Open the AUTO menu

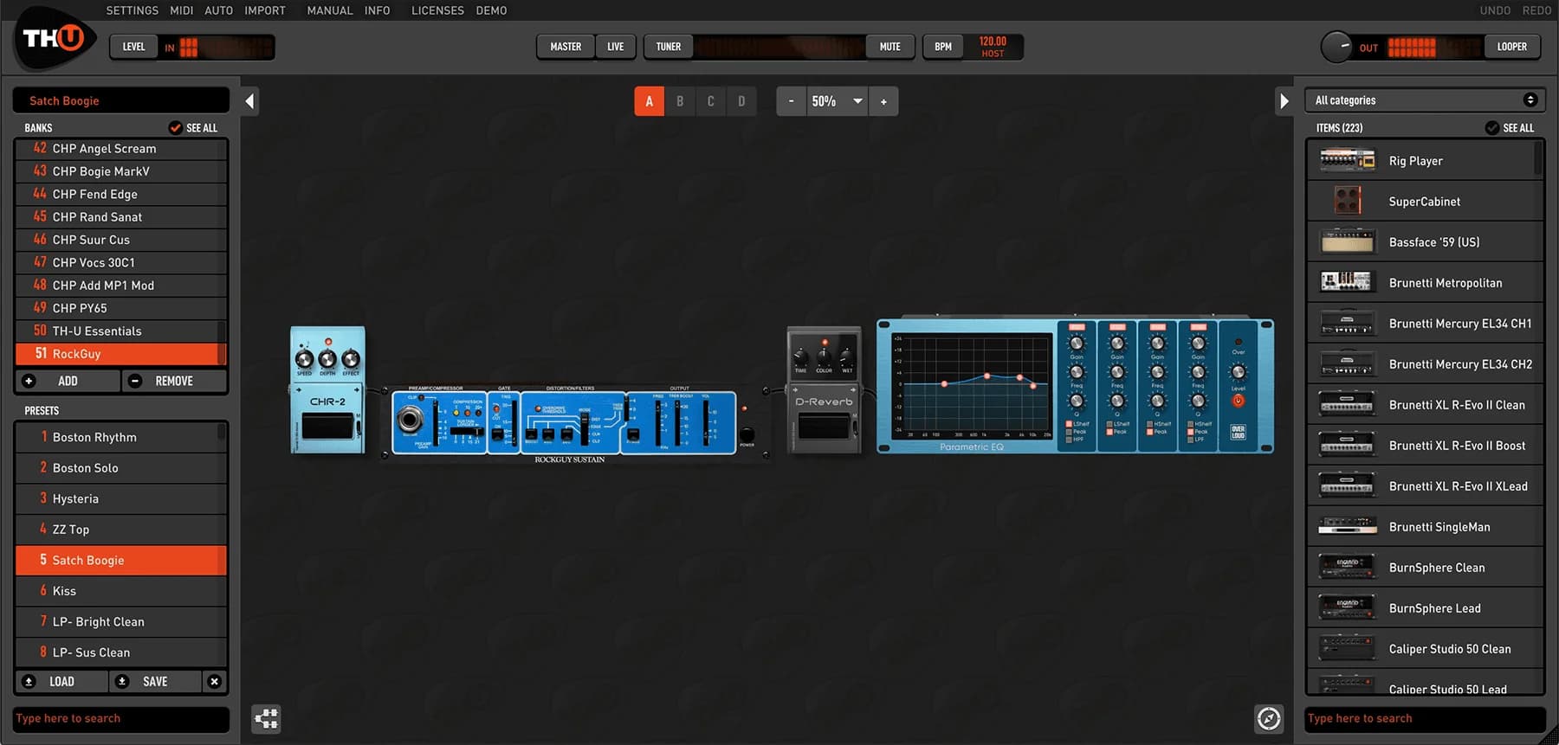pyautogui.click(x=219, y=10)
